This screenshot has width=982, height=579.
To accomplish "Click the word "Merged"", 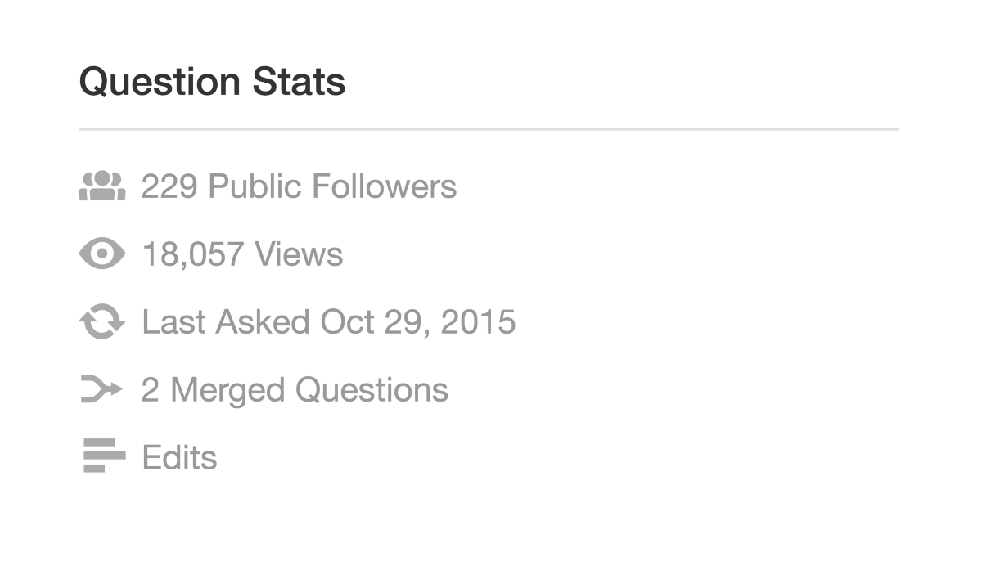I will coord(228,390).
